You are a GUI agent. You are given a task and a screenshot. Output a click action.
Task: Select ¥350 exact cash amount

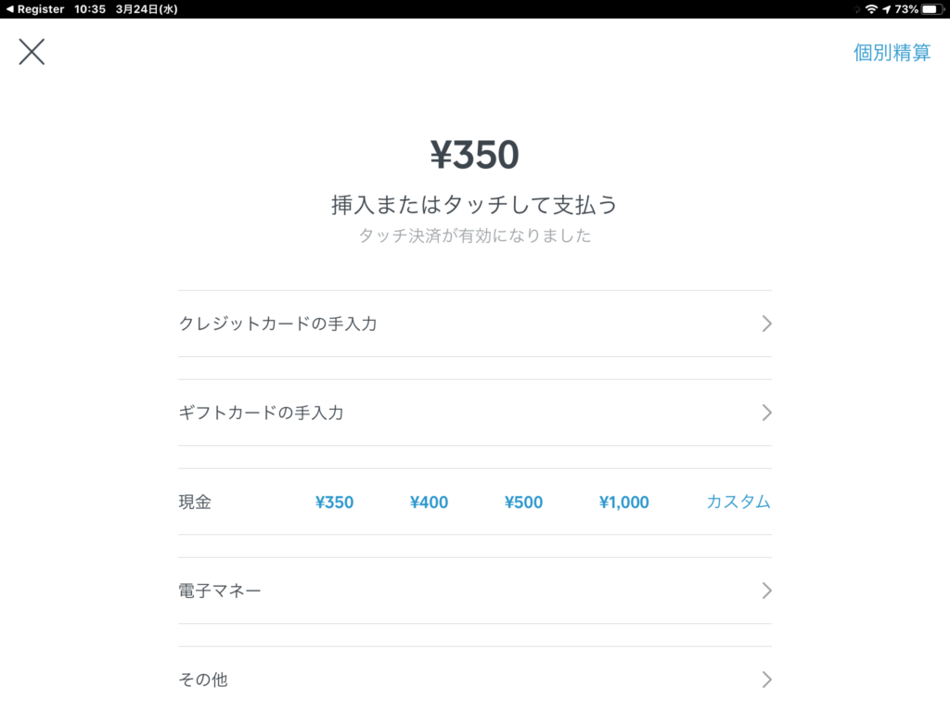pos(334,502)
